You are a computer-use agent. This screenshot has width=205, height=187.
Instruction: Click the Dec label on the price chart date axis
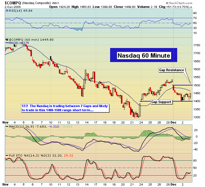click(173, 123)
